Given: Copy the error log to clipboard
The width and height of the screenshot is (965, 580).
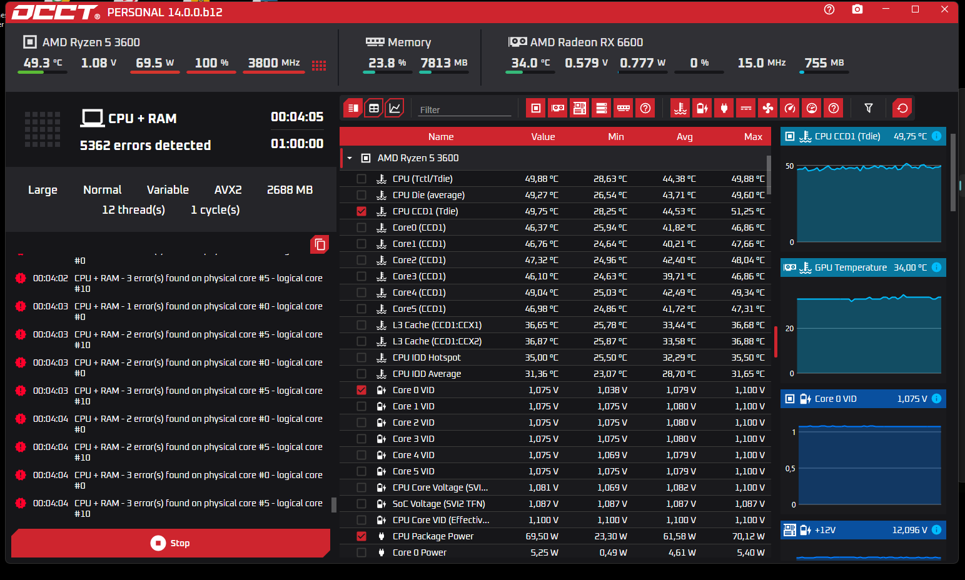Looking at the screenshot, I should 320,244.
